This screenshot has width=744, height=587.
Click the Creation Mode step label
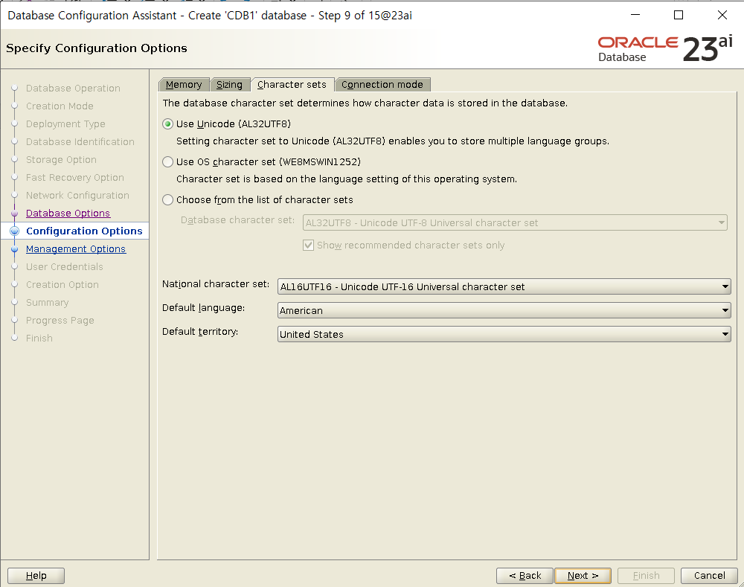(x=60, y=106)
